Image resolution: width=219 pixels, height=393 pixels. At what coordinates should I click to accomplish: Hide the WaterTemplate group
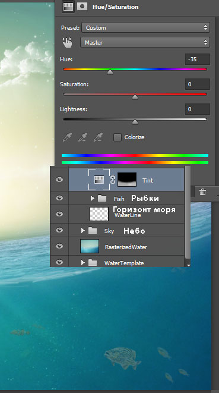point(59,262)
